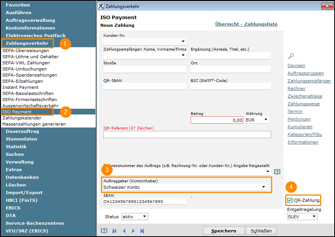Open the Auftraggeber Schweizer Konto dropdown
Image resolution: width=335 pixels, height=237 pixels.
coord(263,187)
